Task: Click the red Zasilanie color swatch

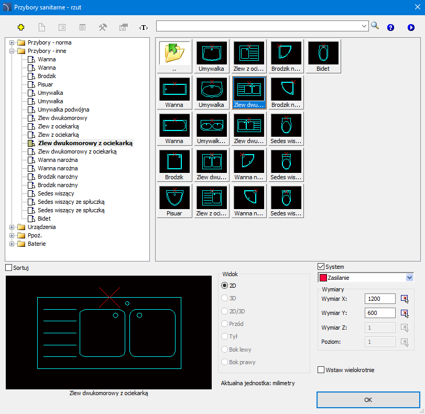Action: click(324, 278)
